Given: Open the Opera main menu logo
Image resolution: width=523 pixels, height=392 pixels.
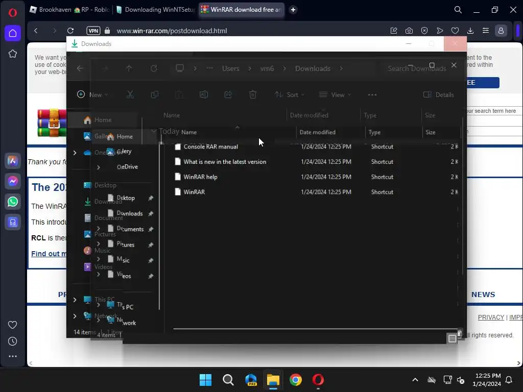Looking at the screenshot, I should pyautogui.click(x=13, y=13).
